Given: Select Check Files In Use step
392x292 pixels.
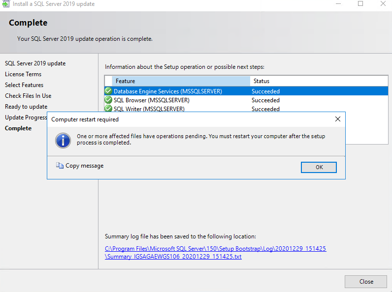Looking at the screenshot, I should click(x=28, y=96).
